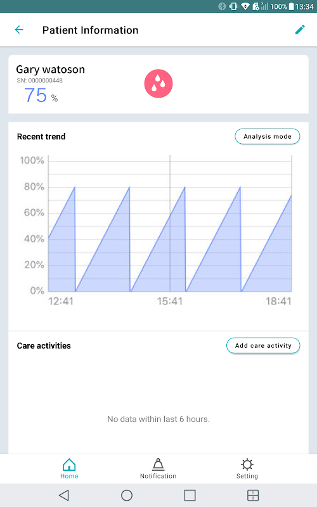
Task: Tap the pink water droplets icon
Action: (158, 84)
